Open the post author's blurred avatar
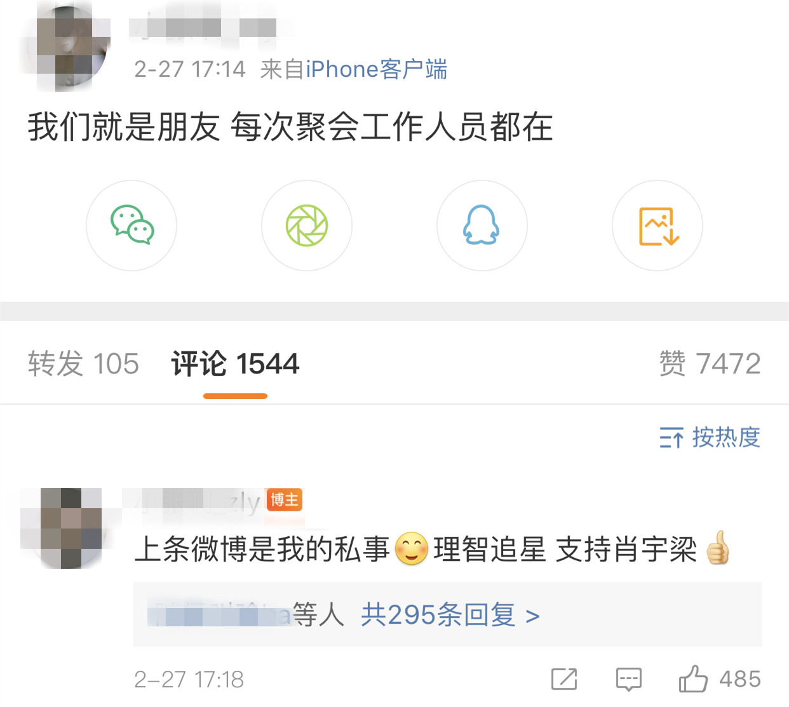The width and height of the screenshot is (789, 707). tap(70, 46)
